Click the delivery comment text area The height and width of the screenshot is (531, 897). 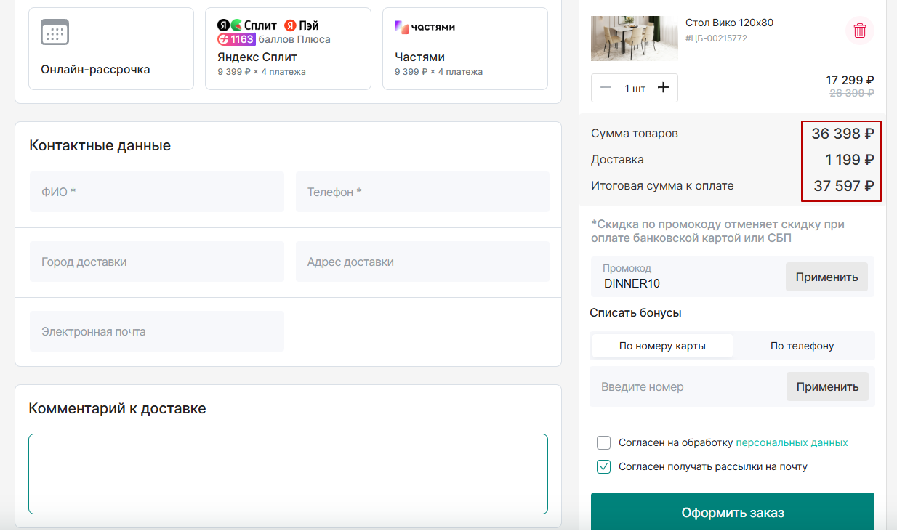pyautogui.click(x=288, y=474)
